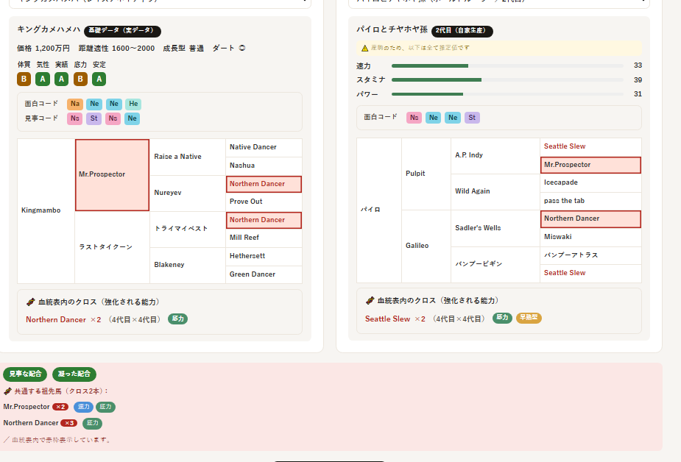Image resolution: width=681 pixels, height=462 pixels.
Task: Click the 速力 progress bar showing 33
Action: (x=507, y=66)
